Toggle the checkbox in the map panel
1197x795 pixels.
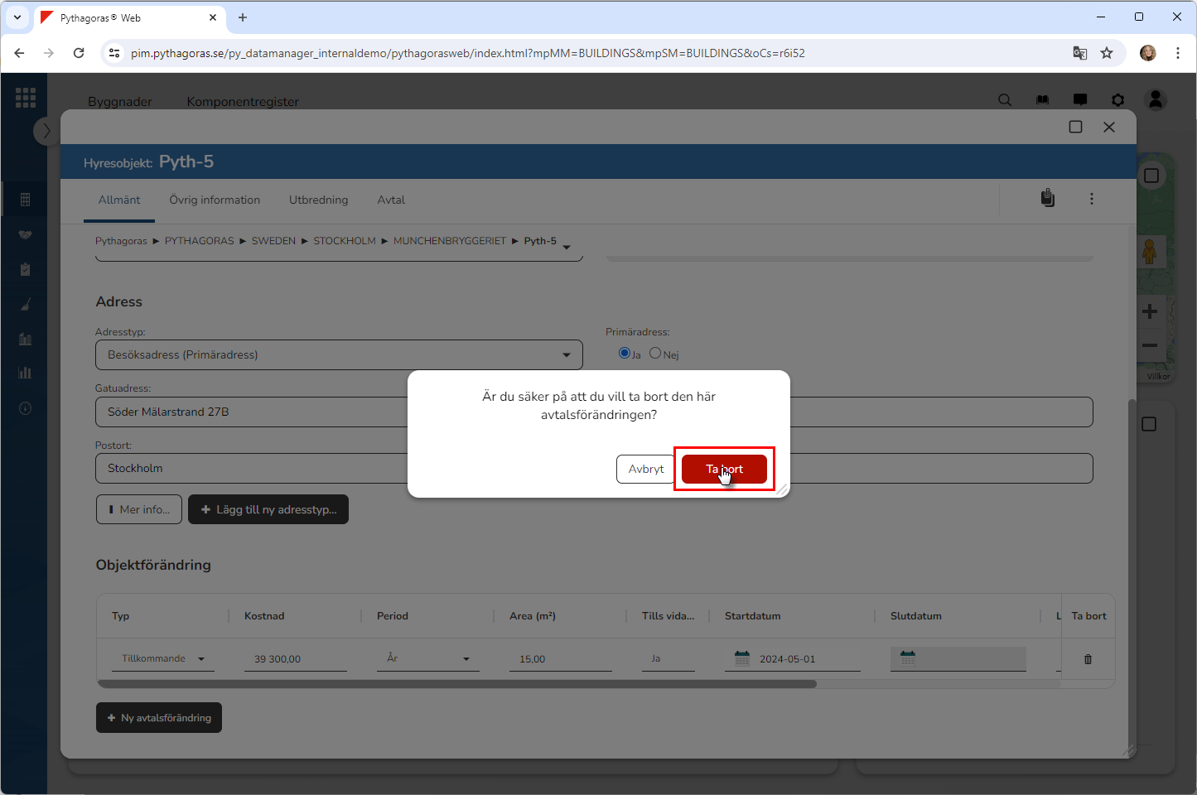pyautogui.click(x=1151, y=176)
